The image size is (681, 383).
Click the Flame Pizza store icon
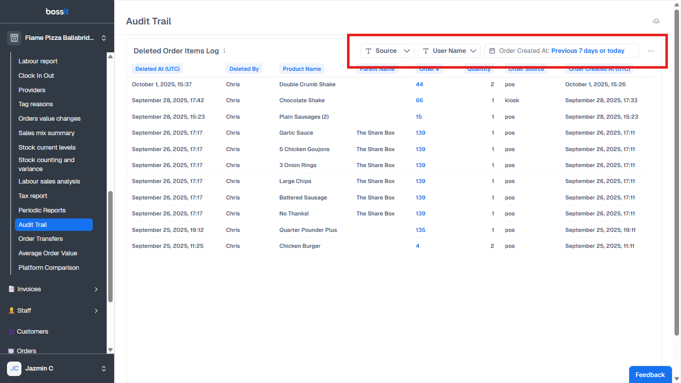14,38
